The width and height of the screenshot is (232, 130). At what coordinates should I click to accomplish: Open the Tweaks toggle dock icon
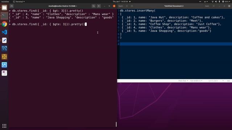pyautogui.click(x=4, y=73)
